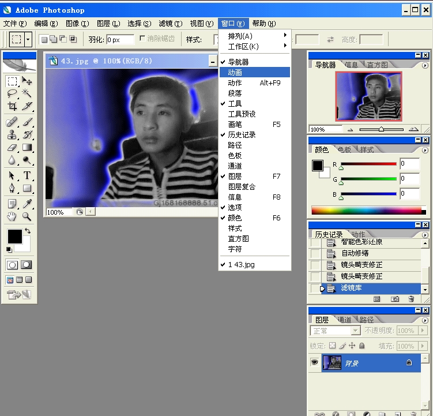Adjust the Navigator zoom slider

click(381, 129)
